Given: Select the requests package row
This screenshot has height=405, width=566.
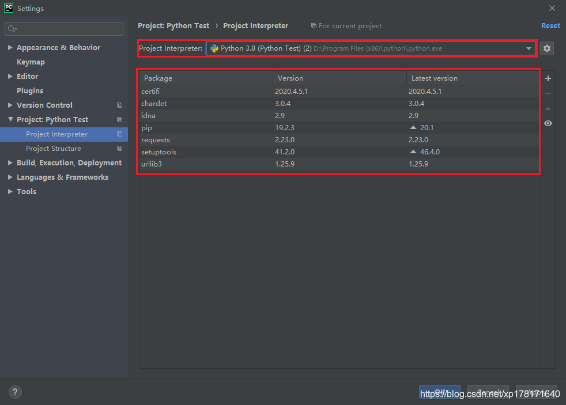Looking at the screenshot, I should (x=339, y=139).
